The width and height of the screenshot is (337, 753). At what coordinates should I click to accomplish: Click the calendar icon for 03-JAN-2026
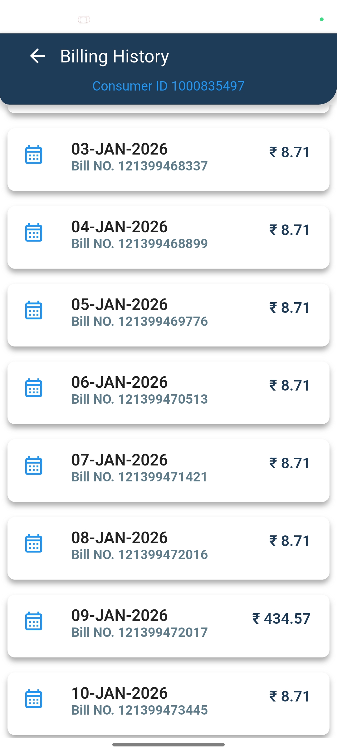[x=34, y=155]
